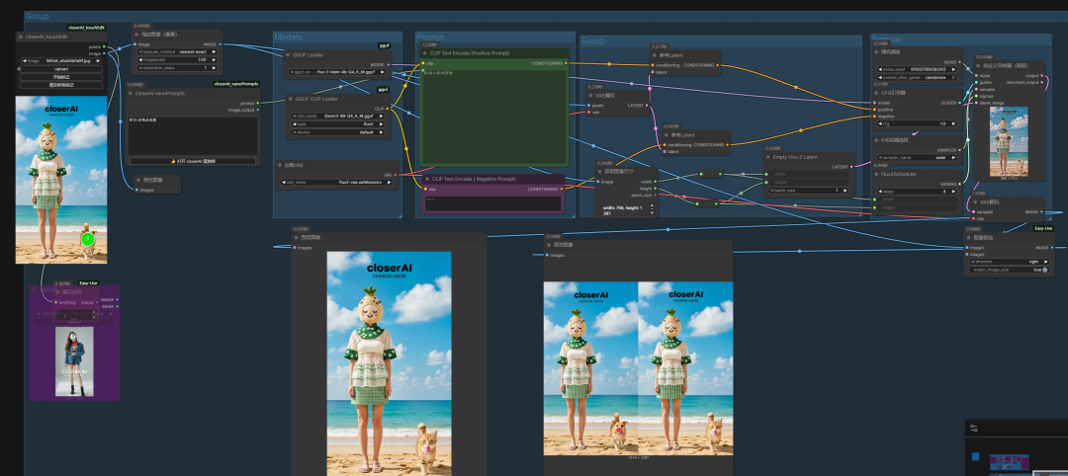Open the sampler_name euler dropdown
Viewport: 1068px width, 476px height.
917,157
